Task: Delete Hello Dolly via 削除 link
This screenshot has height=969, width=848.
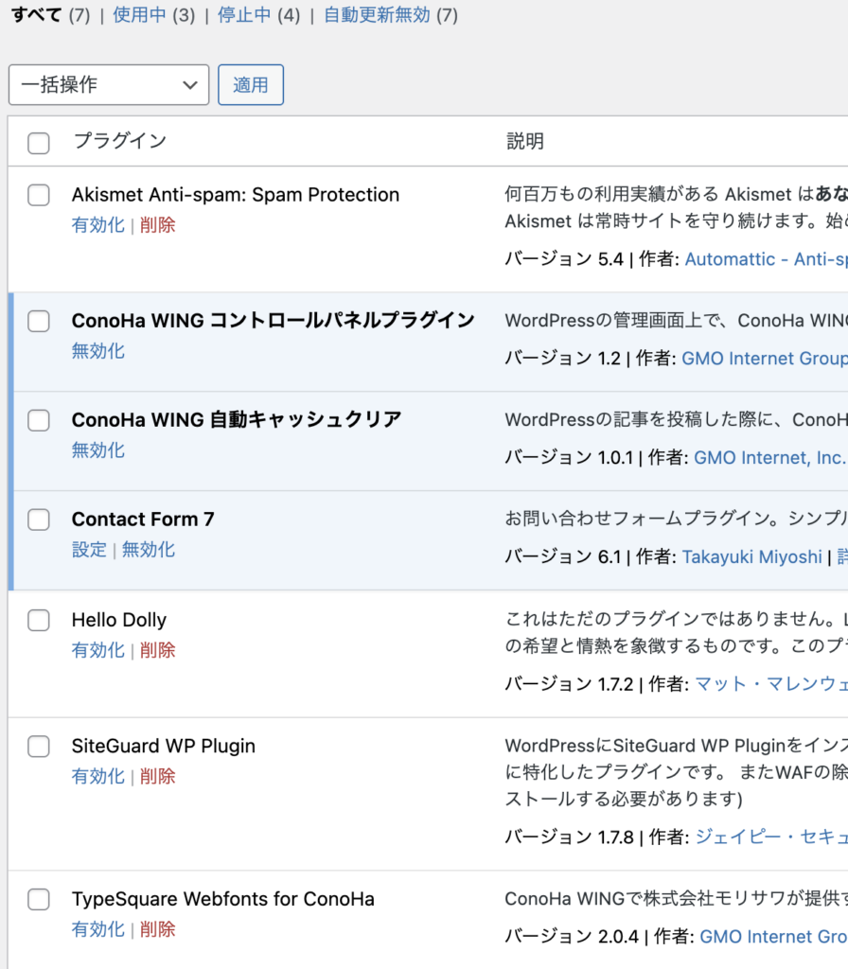Action: [158, 650]
